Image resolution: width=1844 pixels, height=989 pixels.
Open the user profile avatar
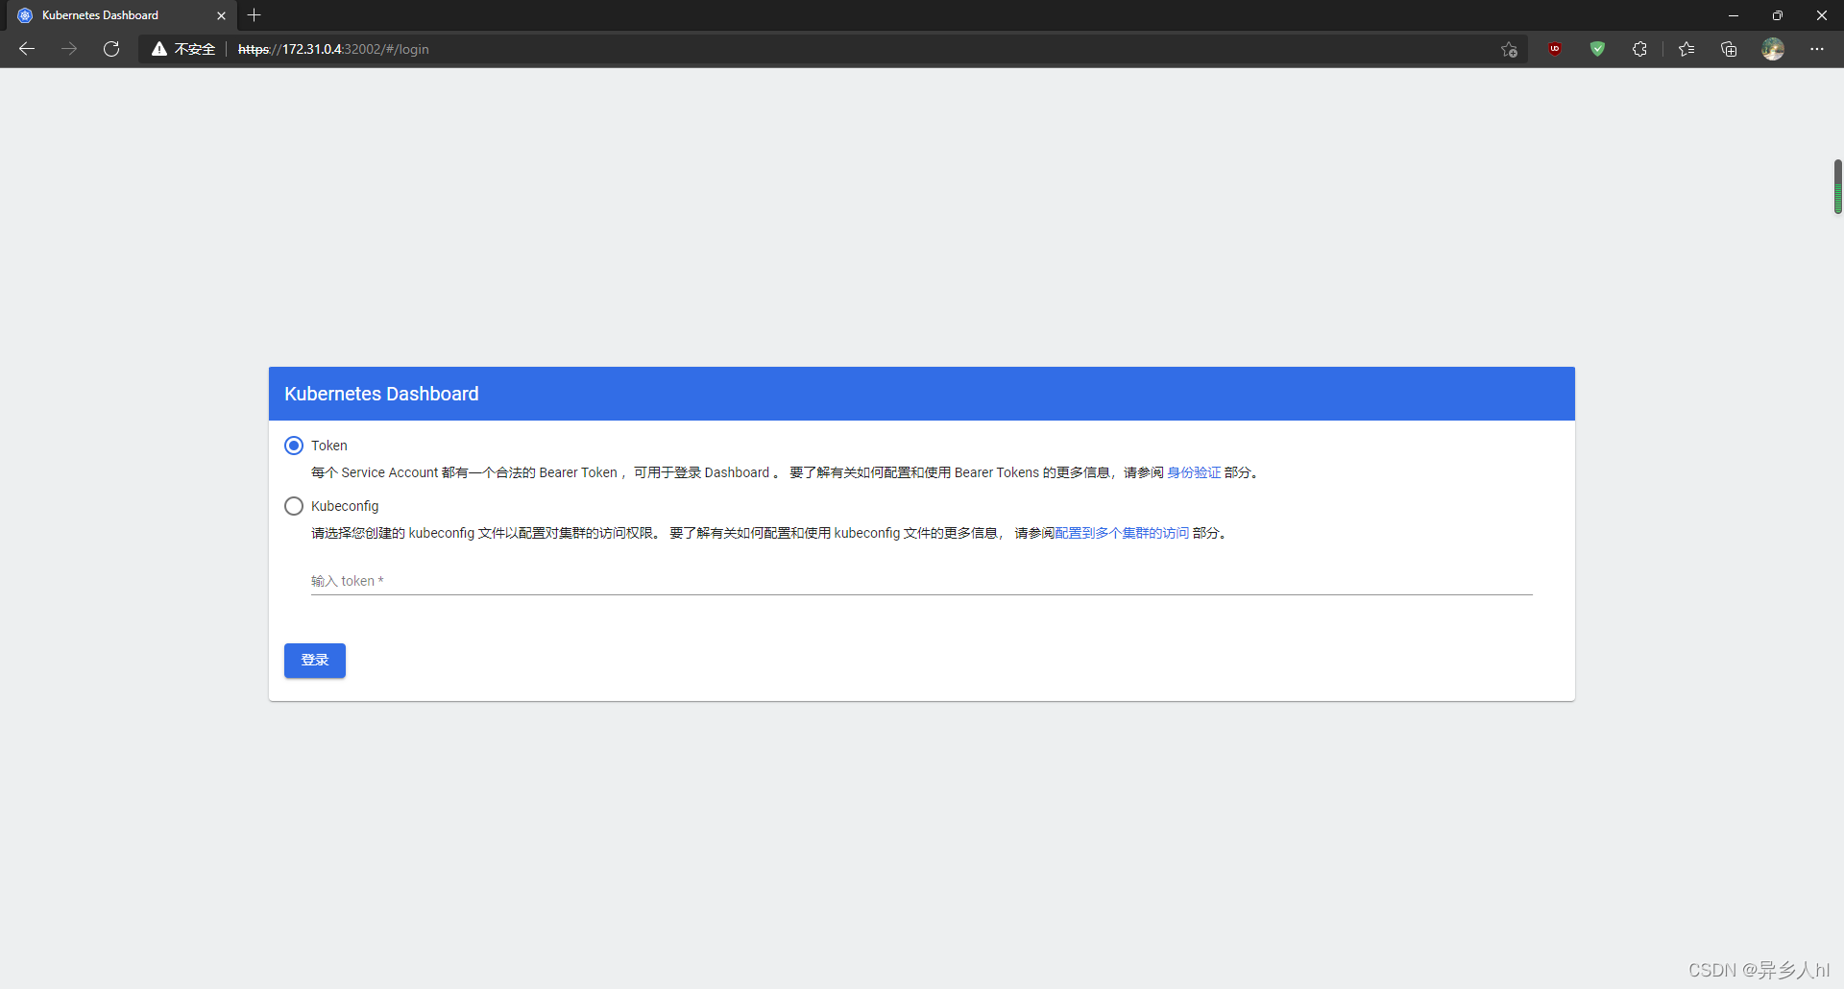[x=1773, y=49]
